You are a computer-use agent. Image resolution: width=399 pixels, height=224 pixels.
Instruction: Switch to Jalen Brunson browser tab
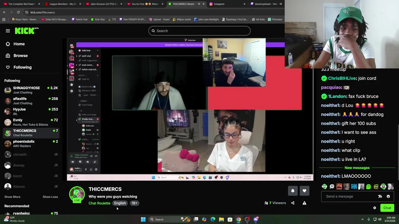(x=103, y=4)
